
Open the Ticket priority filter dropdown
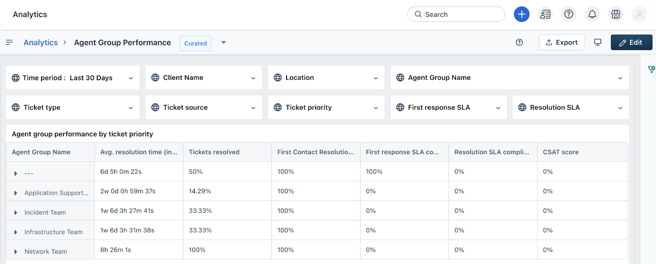point(326,108)
